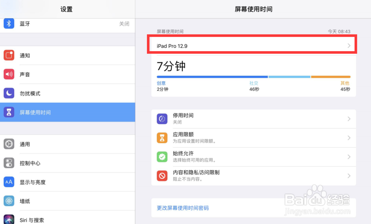Viewport: 371px width, 224px height.
Task: Tap the 2分钟 creativity usage value
Action: (162, 89)
